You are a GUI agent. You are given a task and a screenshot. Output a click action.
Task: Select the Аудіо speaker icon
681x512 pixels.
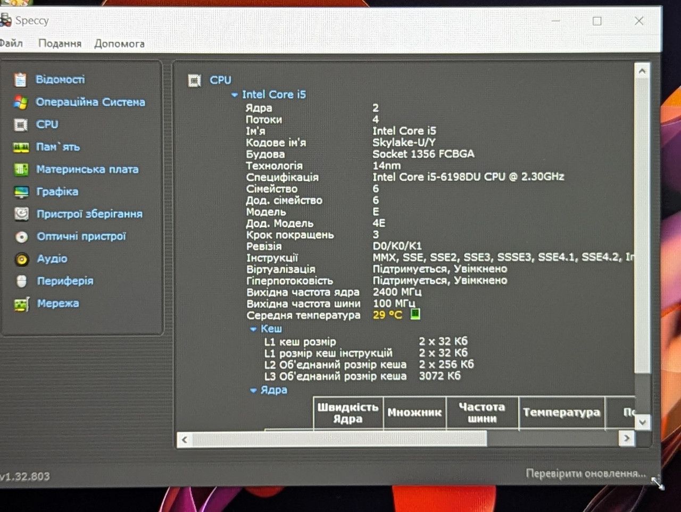click(x=22, y=259)
